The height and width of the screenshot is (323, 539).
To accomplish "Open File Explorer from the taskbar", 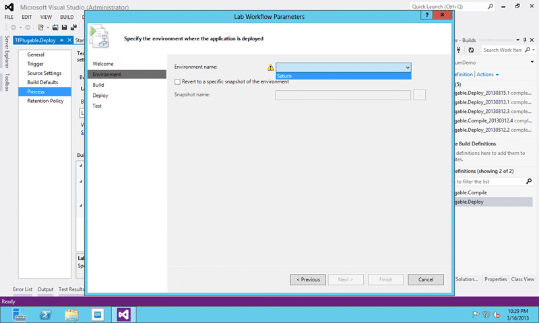I will 71,314.
